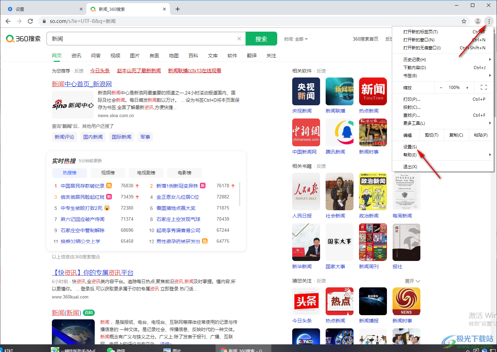
Task: Expand 书签(B) submenu
Action: click(x=443, y=75)
